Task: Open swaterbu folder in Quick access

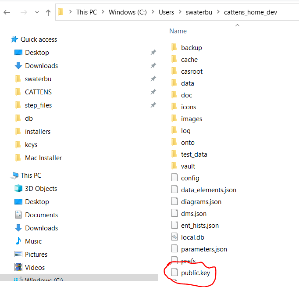Action: click(38, 79)
